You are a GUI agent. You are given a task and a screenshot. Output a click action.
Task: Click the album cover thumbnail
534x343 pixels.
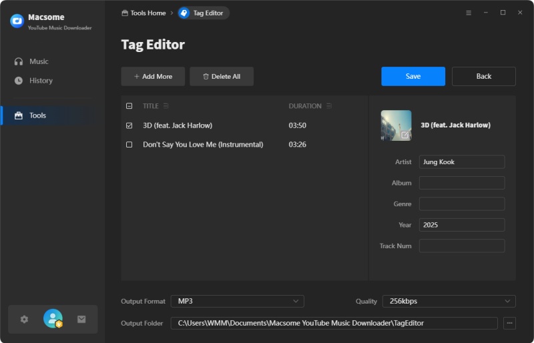(x=396, y=125)
